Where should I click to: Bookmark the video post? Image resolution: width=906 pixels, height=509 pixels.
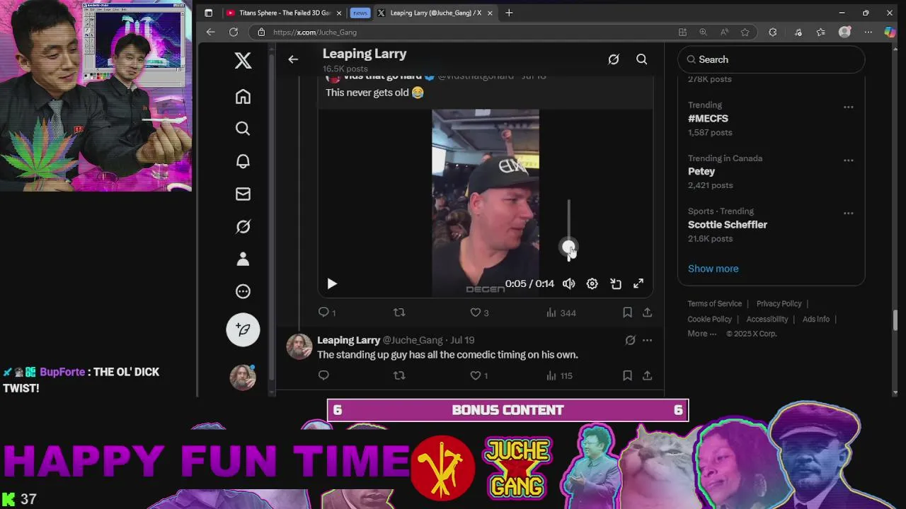(x=627, y=312)
